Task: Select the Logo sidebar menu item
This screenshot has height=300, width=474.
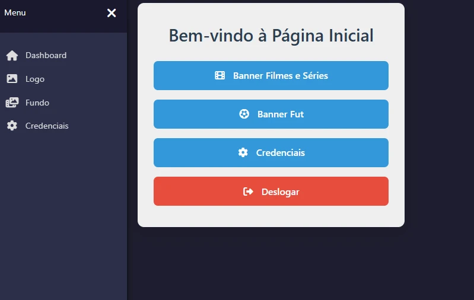Action: click(x=35, y=79)
